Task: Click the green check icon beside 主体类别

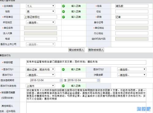Action: [63, 6]
